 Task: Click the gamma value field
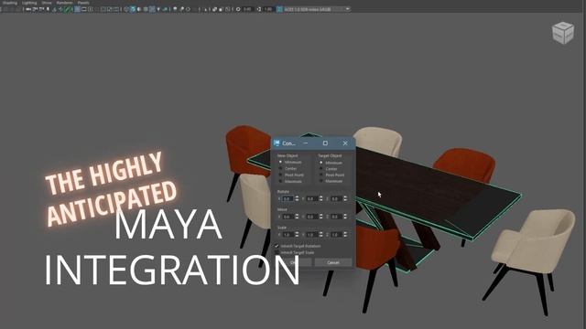268,9
